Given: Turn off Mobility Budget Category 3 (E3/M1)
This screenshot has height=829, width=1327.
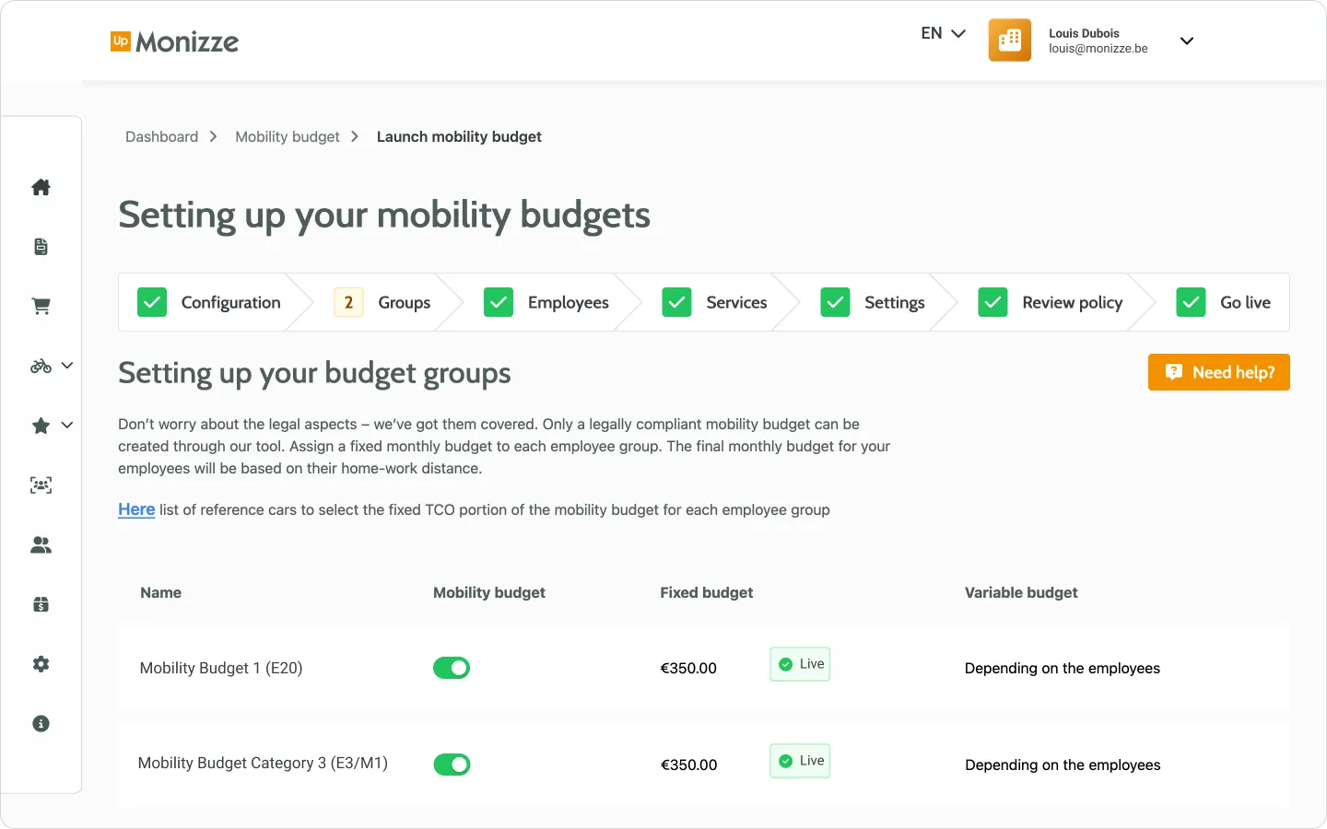Looking at the screenshot, I should click(452, 765).
